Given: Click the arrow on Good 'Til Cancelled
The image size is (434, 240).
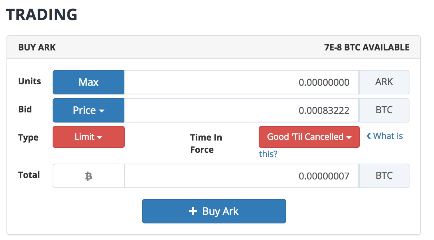Looking at the screenshot, I should pos(348,137).
